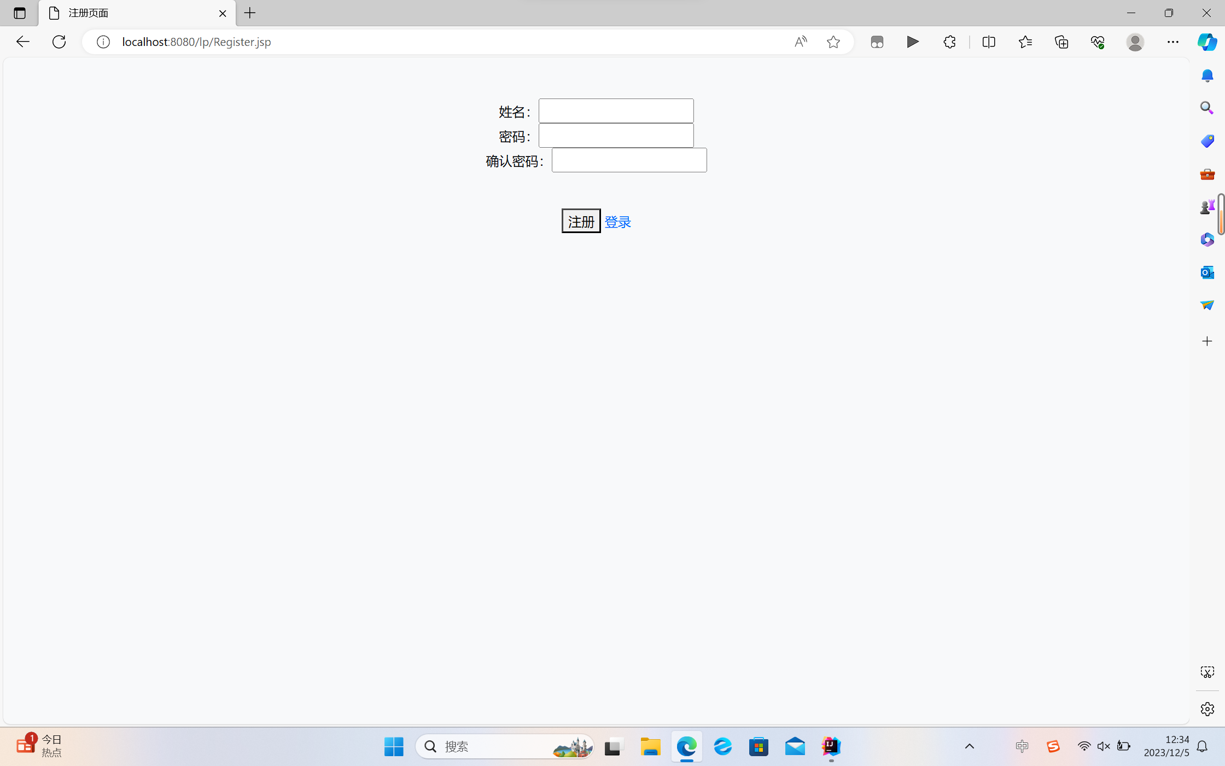
Task: Click the Copilot icon in the toolbar
Action: click(x=1206, y=42)
